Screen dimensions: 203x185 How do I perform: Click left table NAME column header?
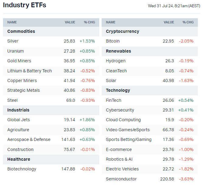12,22
